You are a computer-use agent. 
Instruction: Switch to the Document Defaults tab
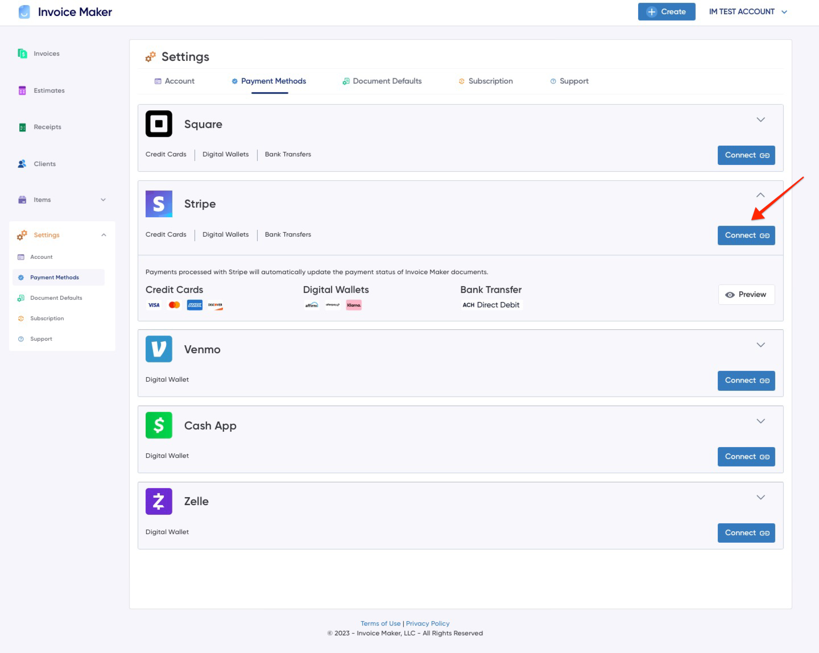pos(382,81)
